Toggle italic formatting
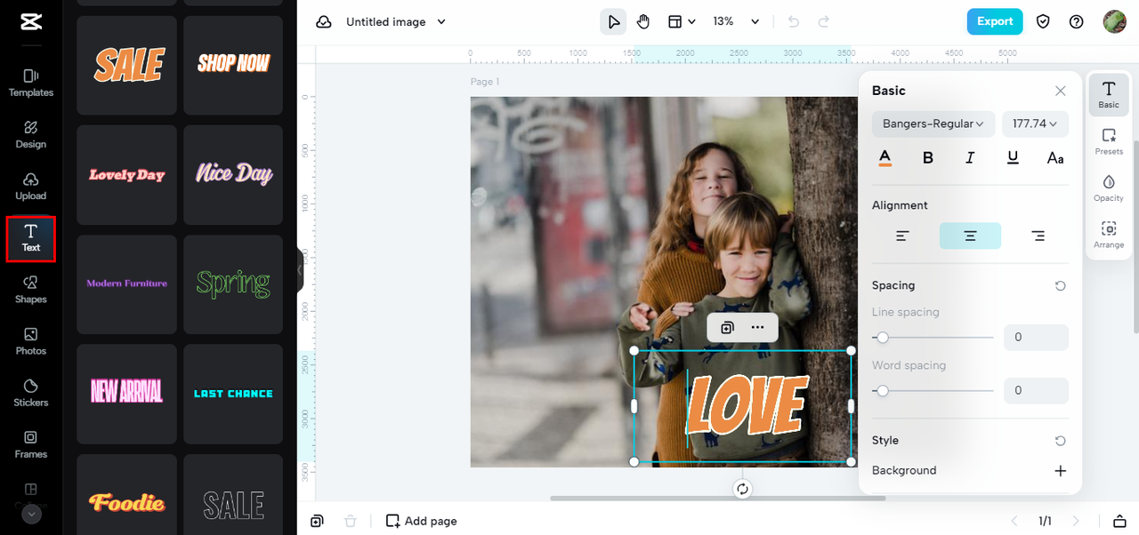Viewport: 1139px width, 535px height. point(970,158)
